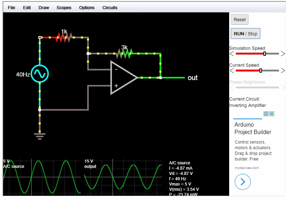Click the Inverting Amplifier circuit name
The height and width of the screenshot is (200, 286).
(x=248, y=105)
